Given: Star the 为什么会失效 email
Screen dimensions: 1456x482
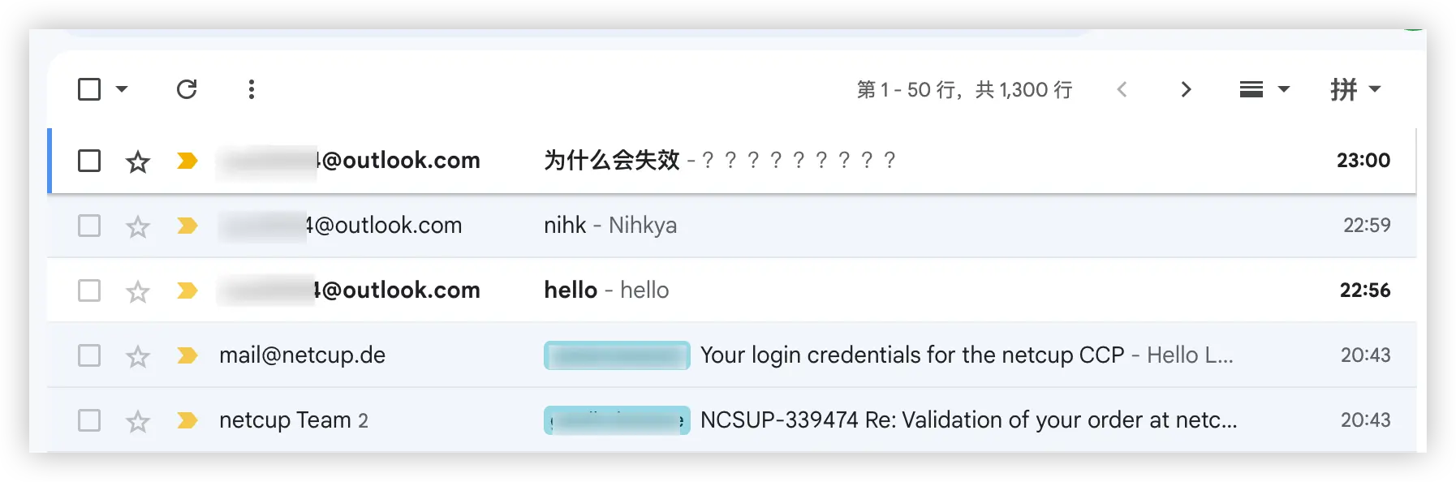Looking at the screenshot, I should click(138, 161).
